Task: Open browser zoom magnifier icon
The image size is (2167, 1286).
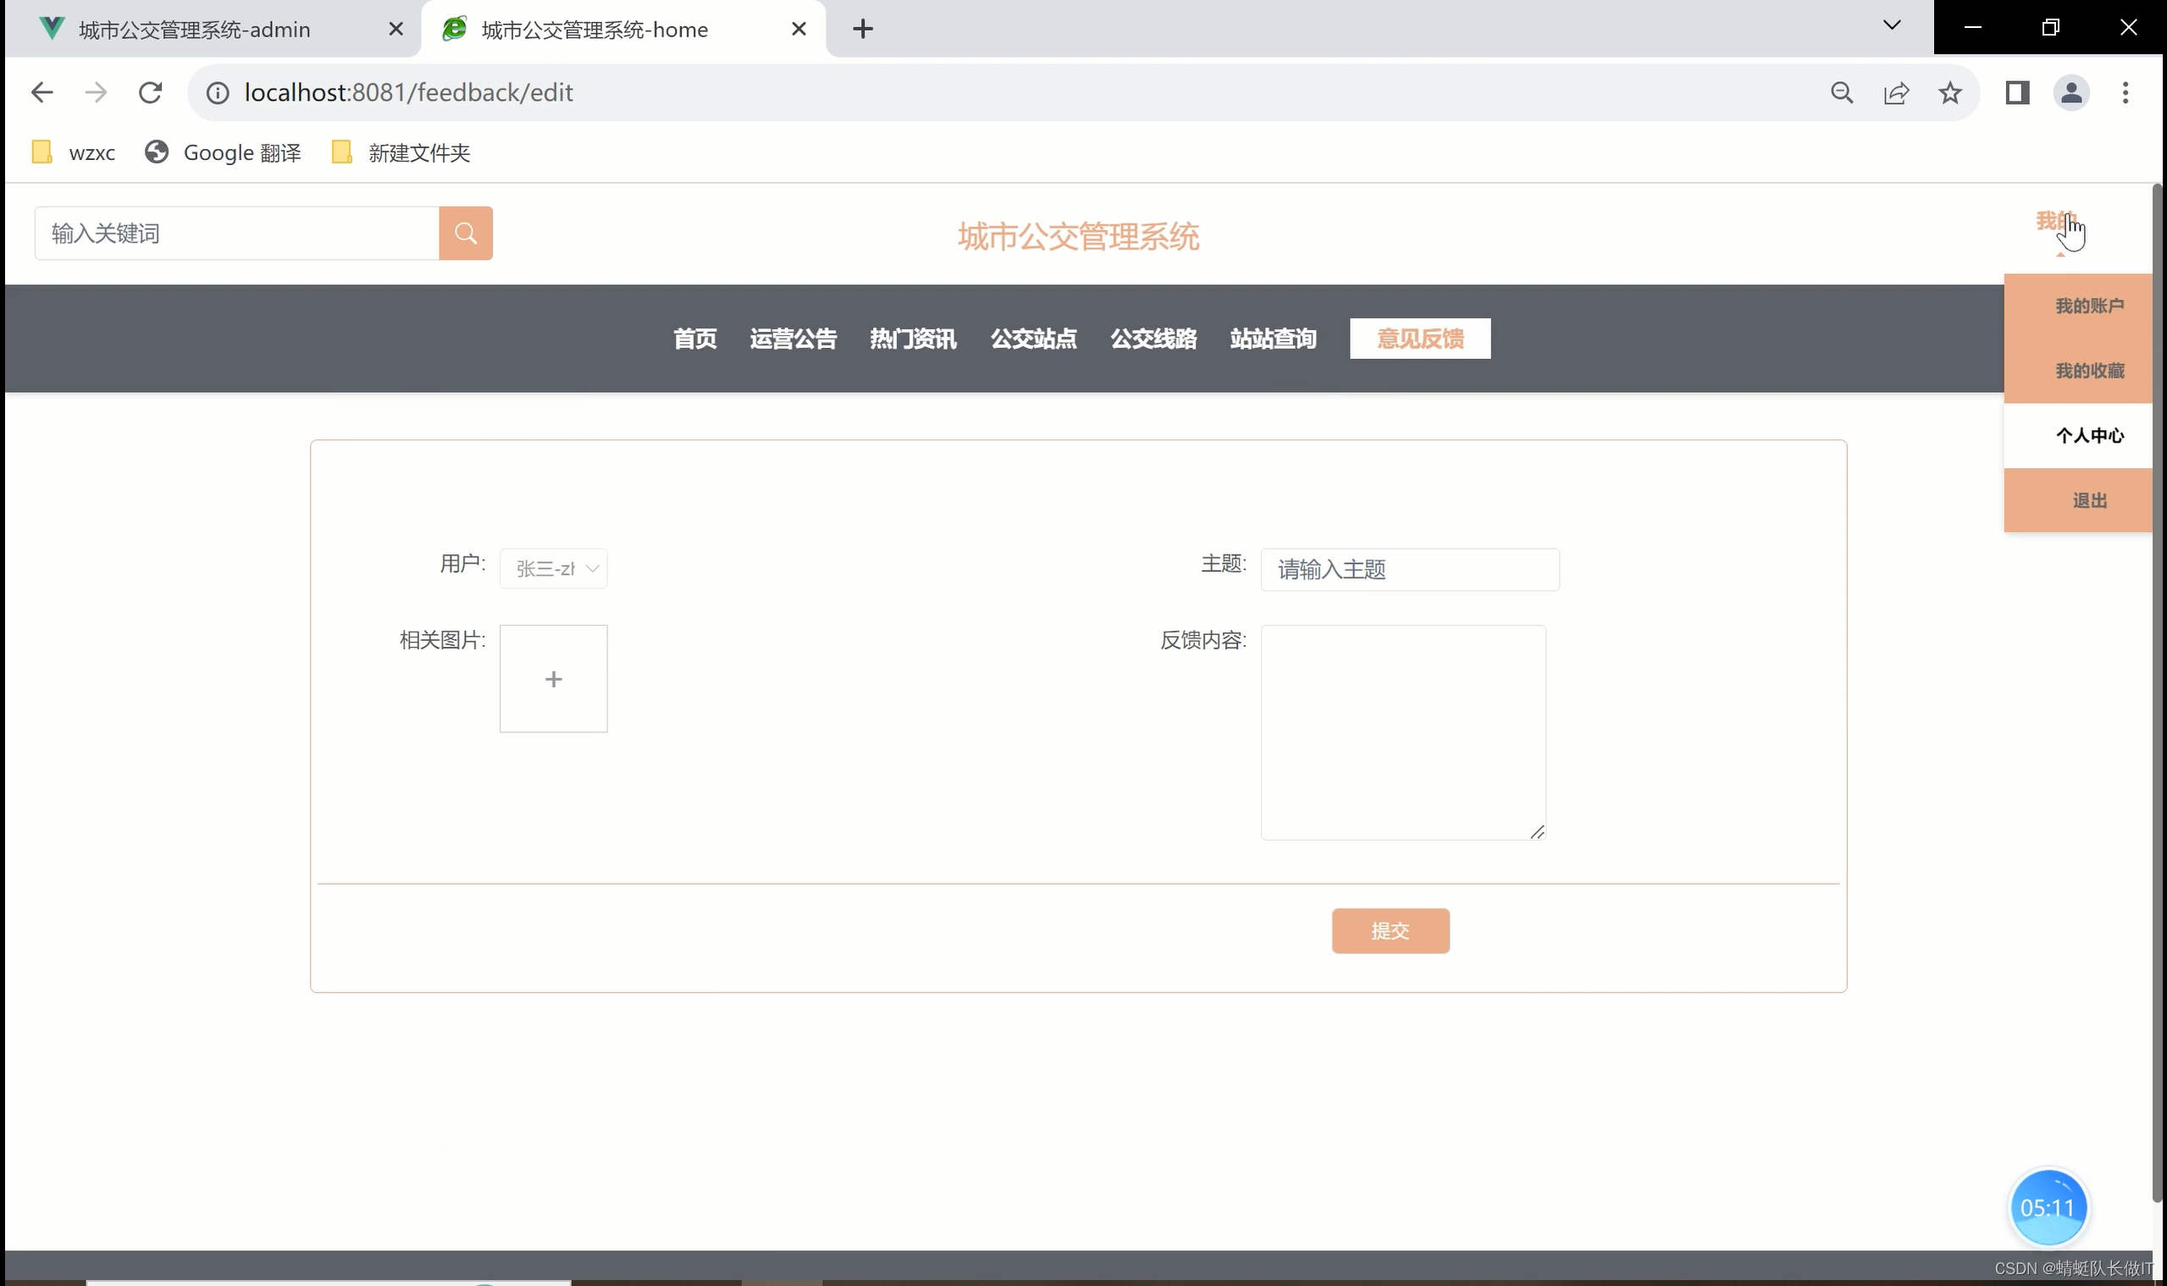Action: (x=1842, y=93)
